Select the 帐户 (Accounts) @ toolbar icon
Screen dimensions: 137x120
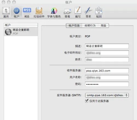coord(16,13)
